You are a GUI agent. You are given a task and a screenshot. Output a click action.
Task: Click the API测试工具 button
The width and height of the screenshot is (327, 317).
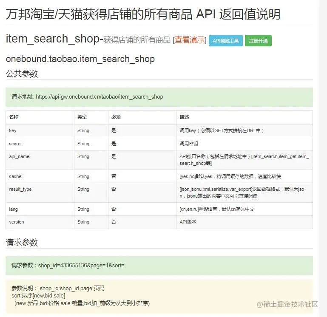[x=226, y=41]
